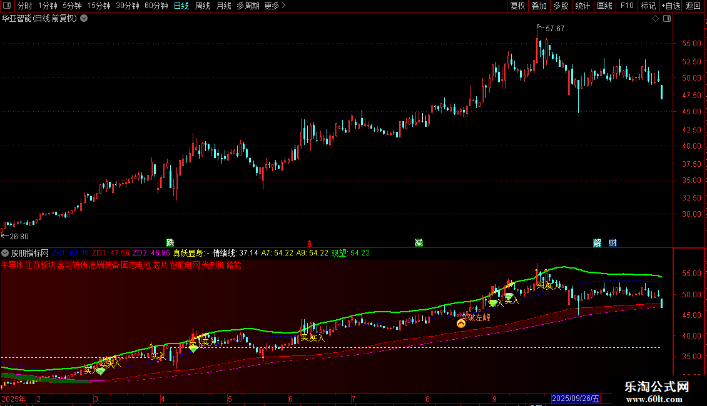
Task: Click the green 减 event marker
Action: (419, 242)
